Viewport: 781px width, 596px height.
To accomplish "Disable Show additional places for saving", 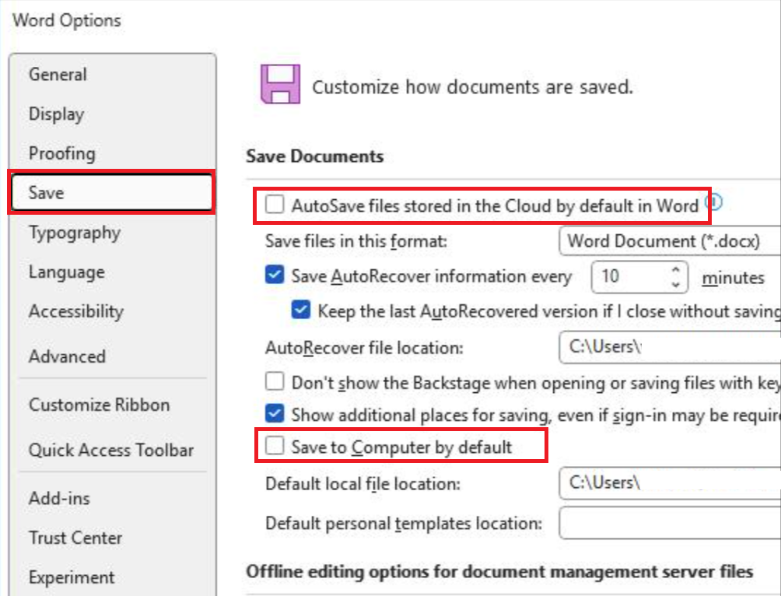I will point(275,415).
